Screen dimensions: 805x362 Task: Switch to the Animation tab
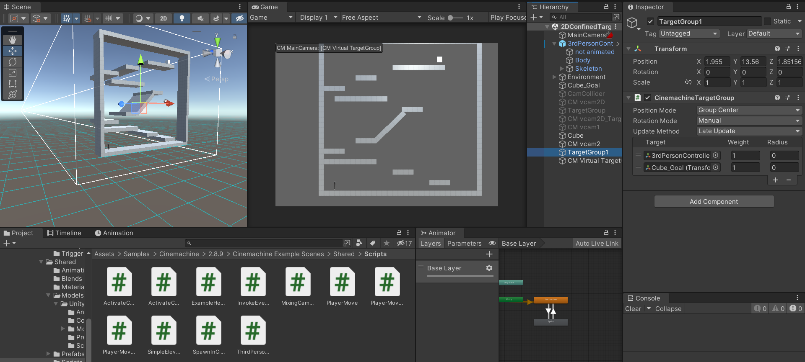click(x=114, y=233)
